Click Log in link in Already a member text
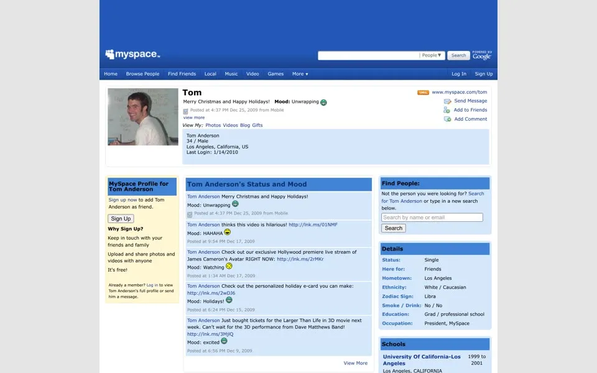 (x=152, y=285)
